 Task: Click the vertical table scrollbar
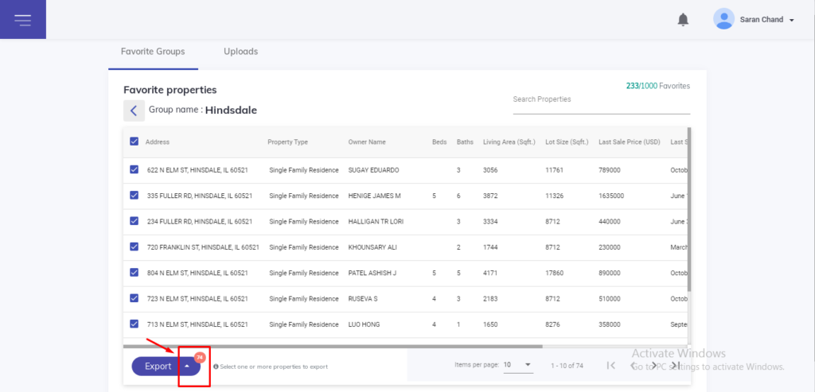pyautogui.click(x=689, y=208)
